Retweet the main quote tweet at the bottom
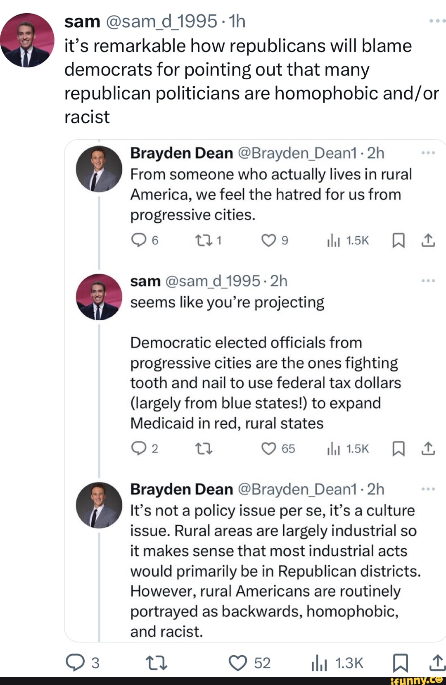This screenshot has width=446, height=685. [x=157, y=663]
